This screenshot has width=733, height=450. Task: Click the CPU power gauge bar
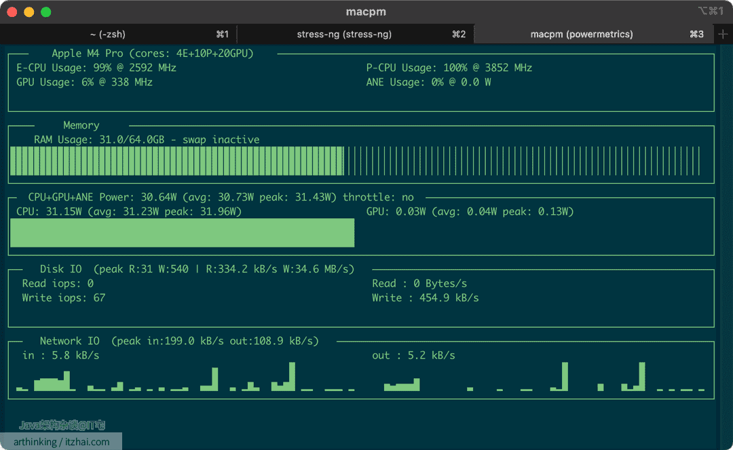183,232
